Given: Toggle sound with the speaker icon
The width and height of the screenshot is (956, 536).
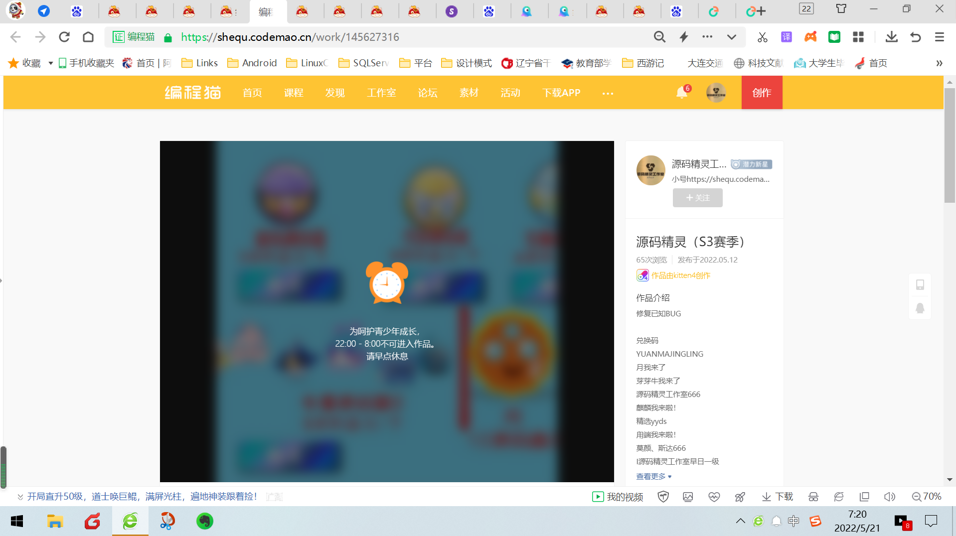Looking at the screenshot, I should coord(890,497).
